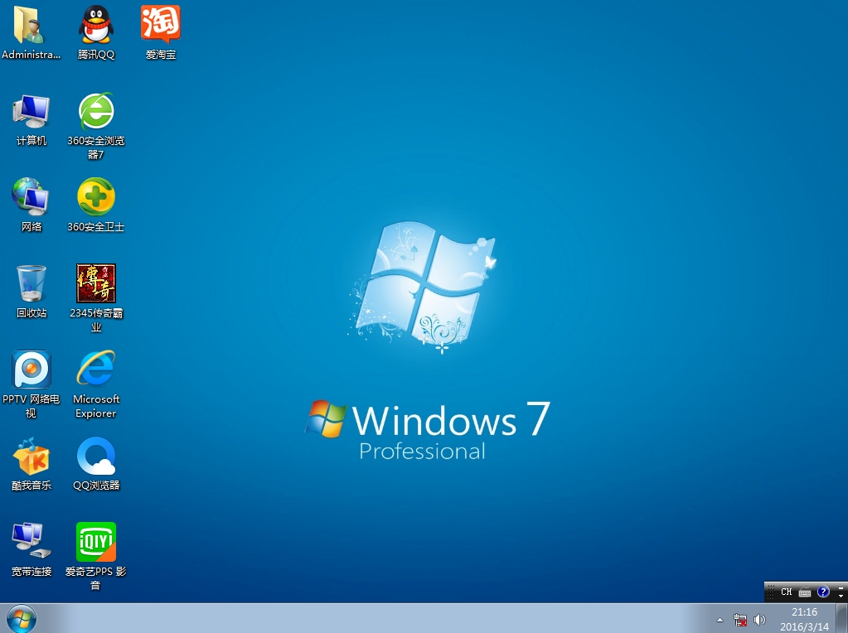
Task: Open the taskbar clock showing 21:16
Action: (804, 619)
